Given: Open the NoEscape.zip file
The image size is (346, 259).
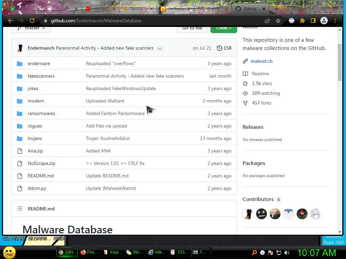Looking at the screenshot, I should 42,164.
